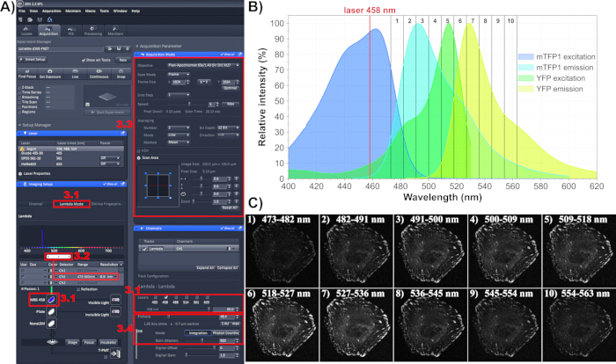616x364 pixels.
Task: Open DPSS 561-10 power dropdown
Action: pyautogui.click(x=110, y=158)
